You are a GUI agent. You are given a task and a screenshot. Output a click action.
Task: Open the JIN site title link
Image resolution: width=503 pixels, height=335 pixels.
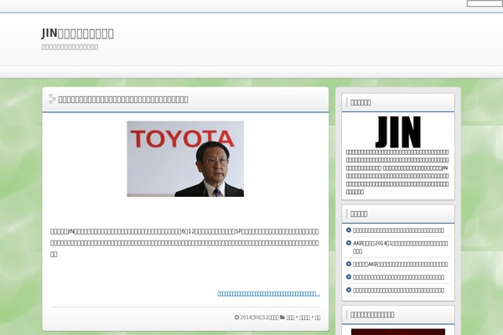77,33
